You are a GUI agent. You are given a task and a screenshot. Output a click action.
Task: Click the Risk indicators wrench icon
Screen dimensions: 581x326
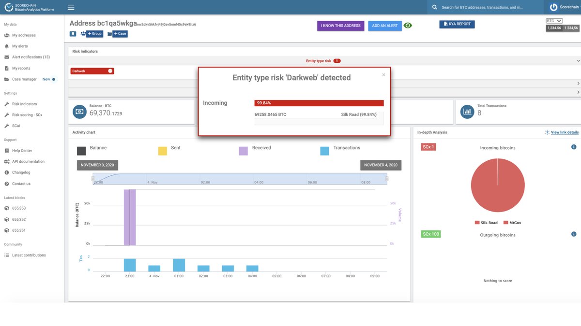(x=7, y=104)
